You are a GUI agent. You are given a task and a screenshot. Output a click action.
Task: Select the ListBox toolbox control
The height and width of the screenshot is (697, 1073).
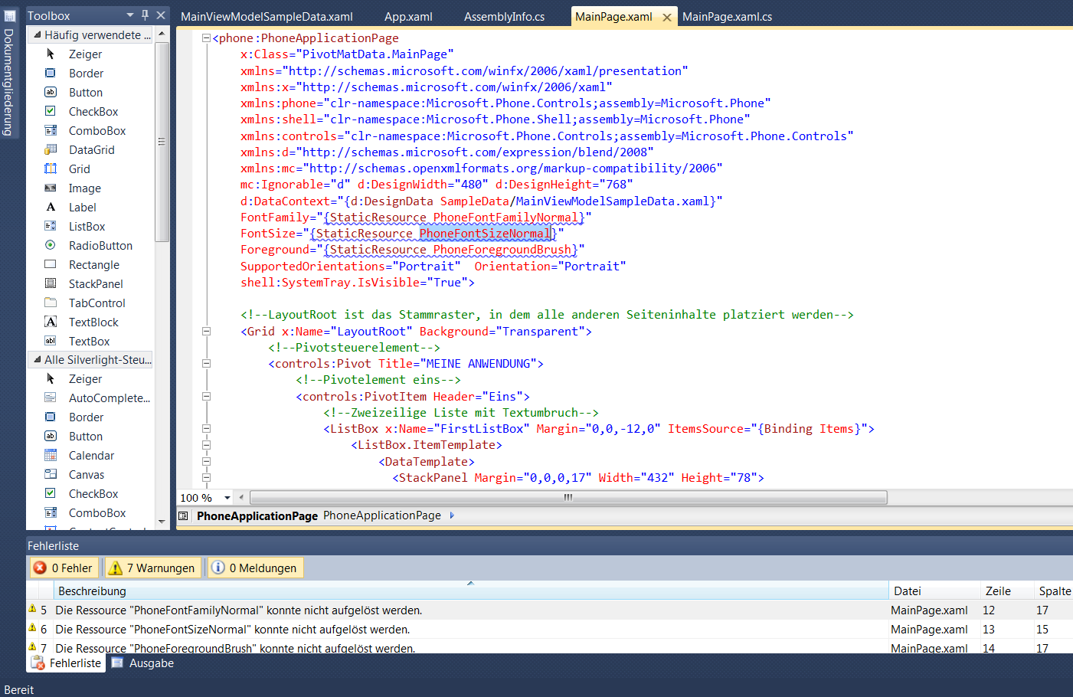(87, 227)
